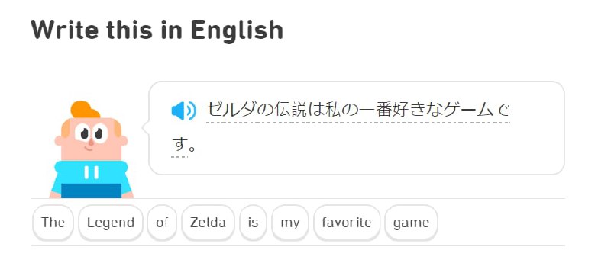Click the す。 on the second line

[x=183, y=146]
